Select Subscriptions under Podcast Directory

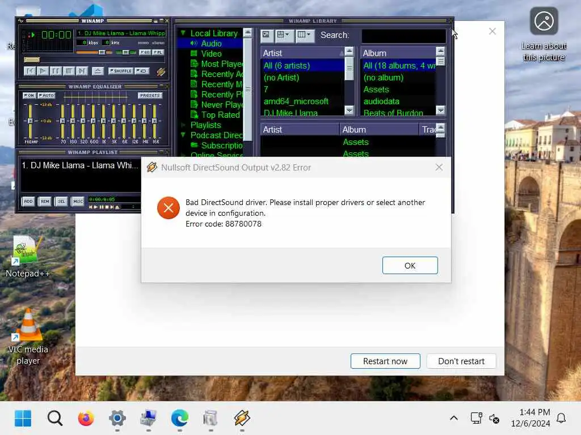(221, 146)
